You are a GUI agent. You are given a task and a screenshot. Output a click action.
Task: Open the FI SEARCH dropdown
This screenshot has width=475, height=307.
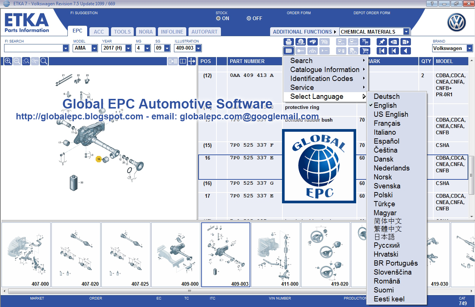tap(66, 48)
